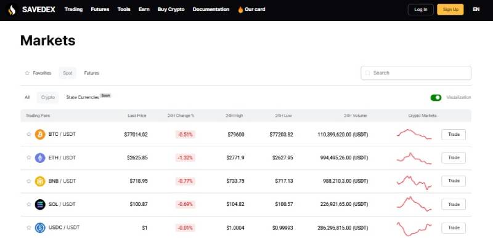Image resolution: width=493 pixels, height=238 pixels.
Task: Click the $79600 24H high value
Action: [x=236, y=135]
